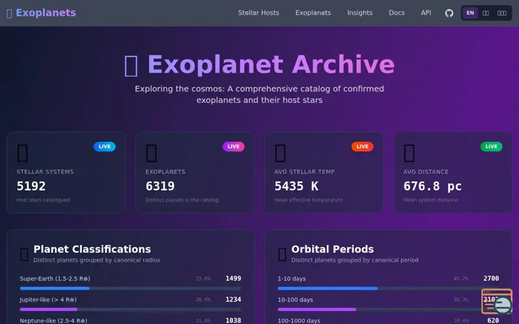Click the AVG DISTANCE label
This screenshot has height=324, width=519.
tap(426, 172)
